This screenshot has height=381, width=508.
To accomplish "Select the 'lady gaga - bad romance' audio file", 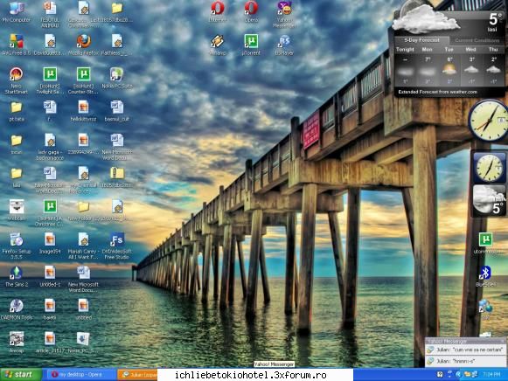I will 50,148.
